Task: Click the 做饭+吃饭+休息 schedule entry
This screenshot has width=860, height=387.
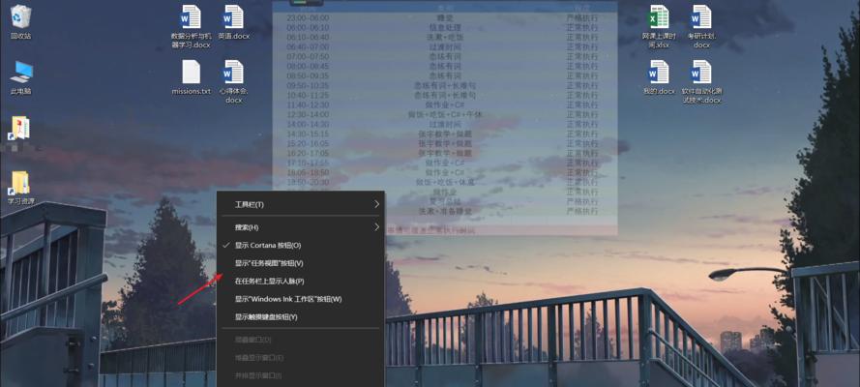Action: click(445, 182)
